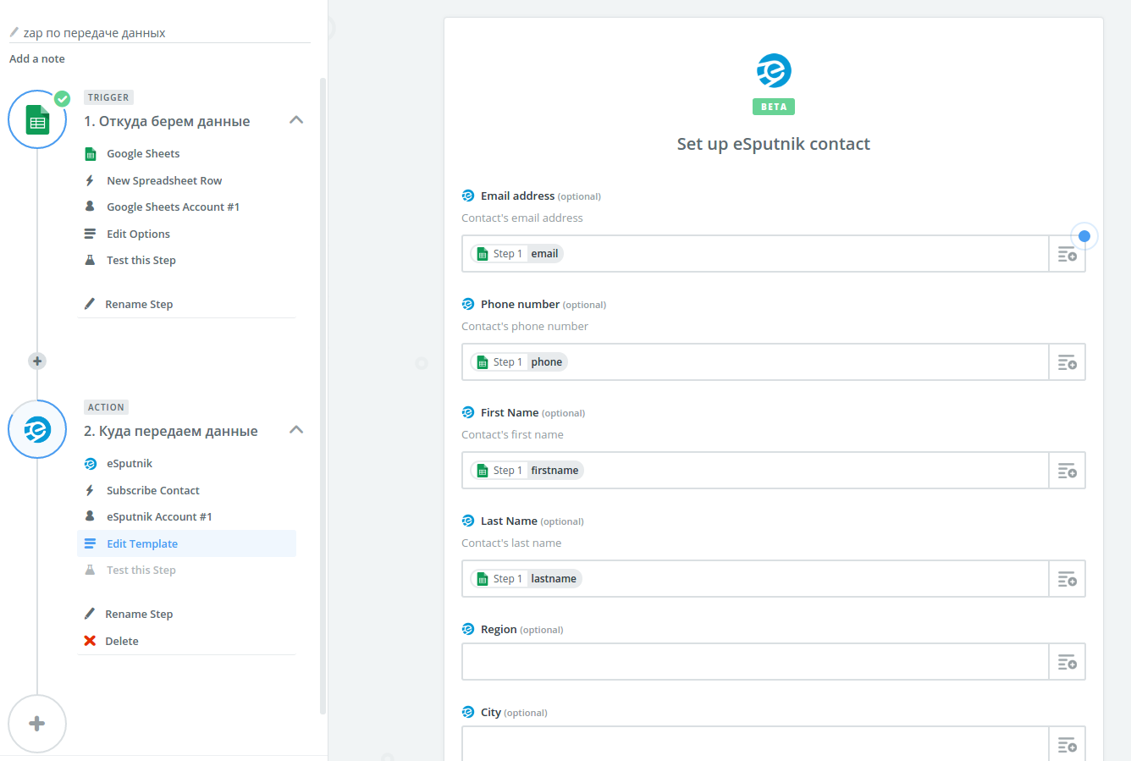Open insert-field picker for Email address
Image resolution: width=1131 pixels, height=761 pixels.
[1067, 254]
